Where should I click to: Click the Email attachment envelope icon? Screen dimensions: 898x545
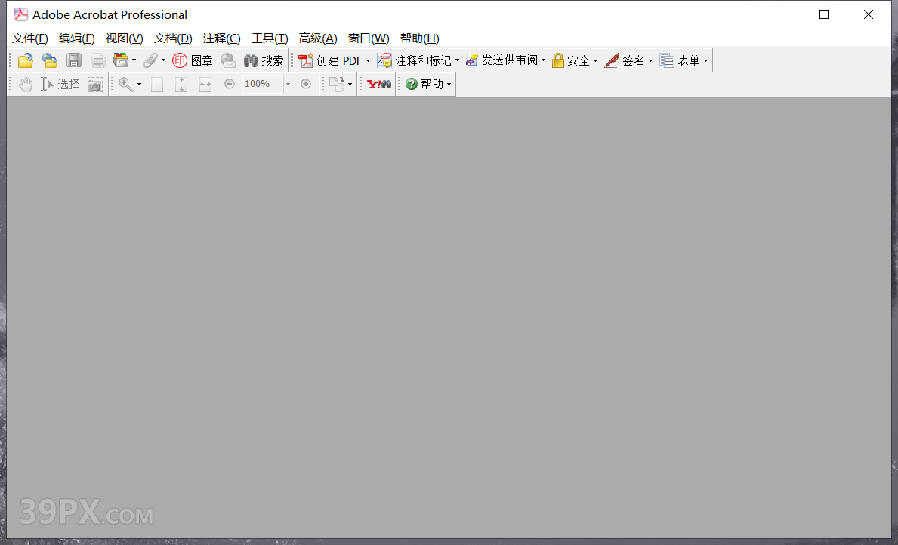click(228, 60)
